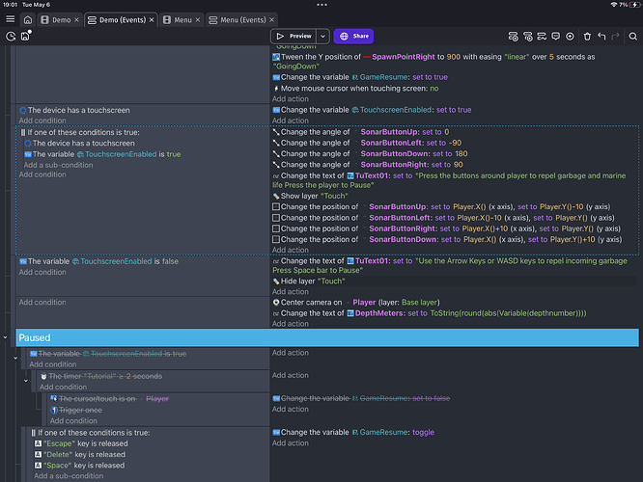The width and height of the screenshot is (643, 482).
Task: Add a comment with the speech bubble icon
Action: click(556, 37)
